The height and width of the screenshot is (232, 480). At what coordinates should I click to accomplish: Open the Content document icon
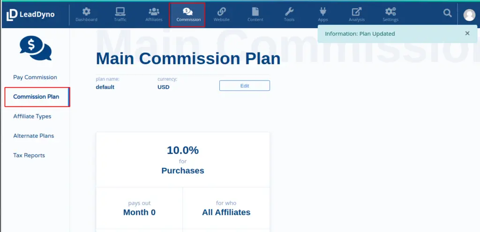(255, 12)
